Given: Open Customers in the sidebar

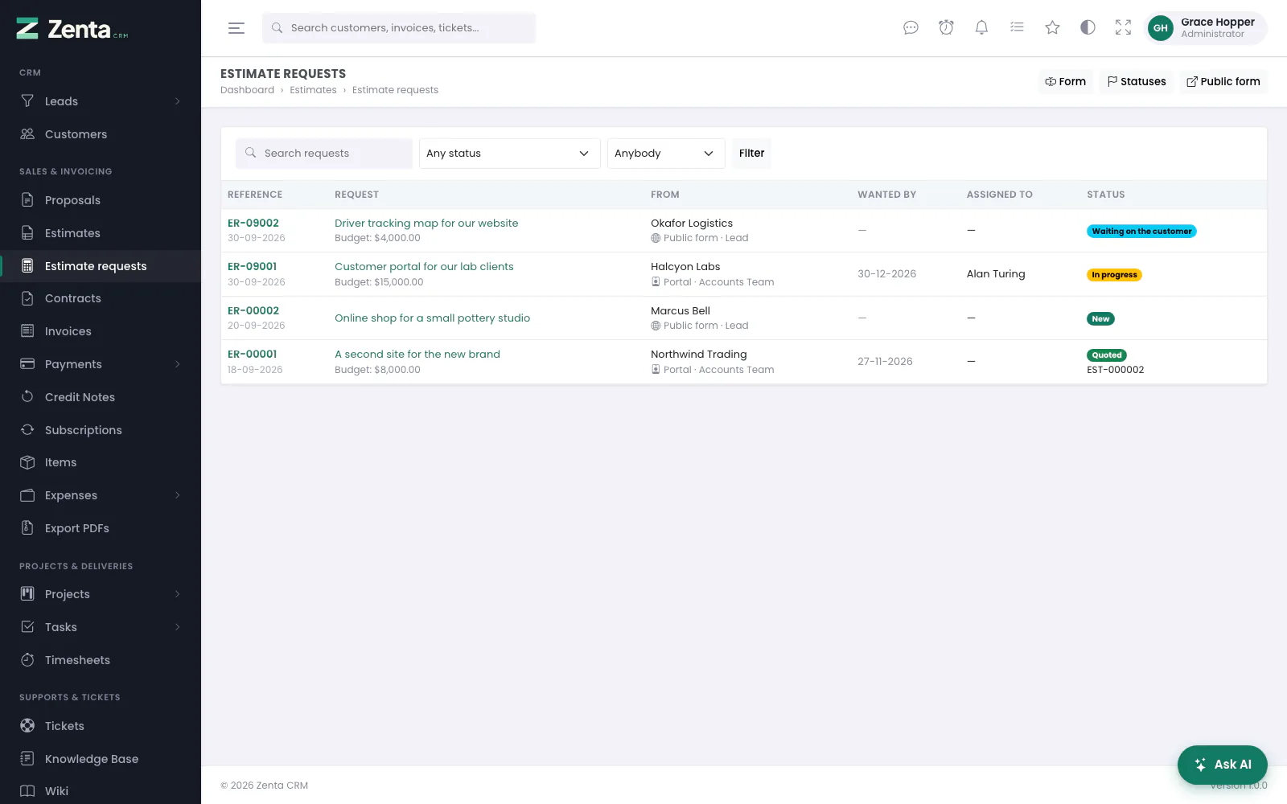Looking at the screenshot, I should (x=101, y=134).
